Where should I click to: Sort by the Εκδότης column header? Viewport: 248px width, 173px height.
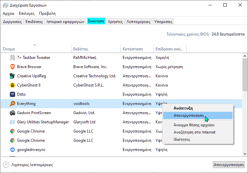96,49
